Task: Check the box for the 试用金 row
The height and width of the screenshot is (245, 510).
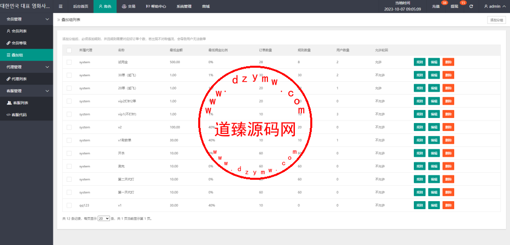Action: [x=69, y=62]
